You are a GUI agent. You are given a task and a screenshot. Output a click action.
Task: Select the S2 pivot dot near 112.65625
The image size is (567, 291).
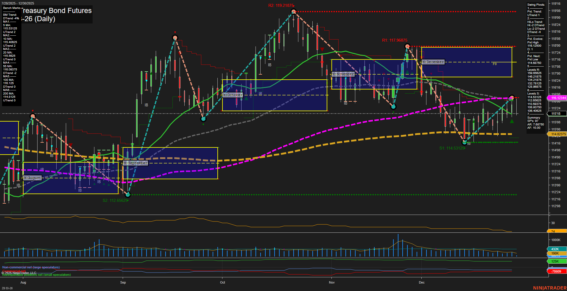(x=127, y=195)
